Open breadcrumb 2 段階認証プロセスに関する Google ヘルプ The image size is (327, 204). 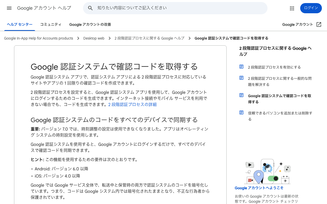coord(149,38)
